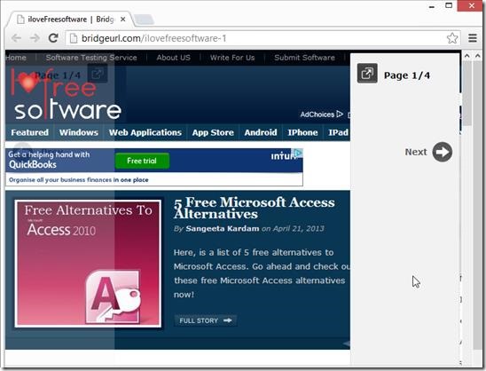Select the iloveFreesoftware | Bridge tab
The width and height of the screenshot is (486, 371).
tap(71, 20)
